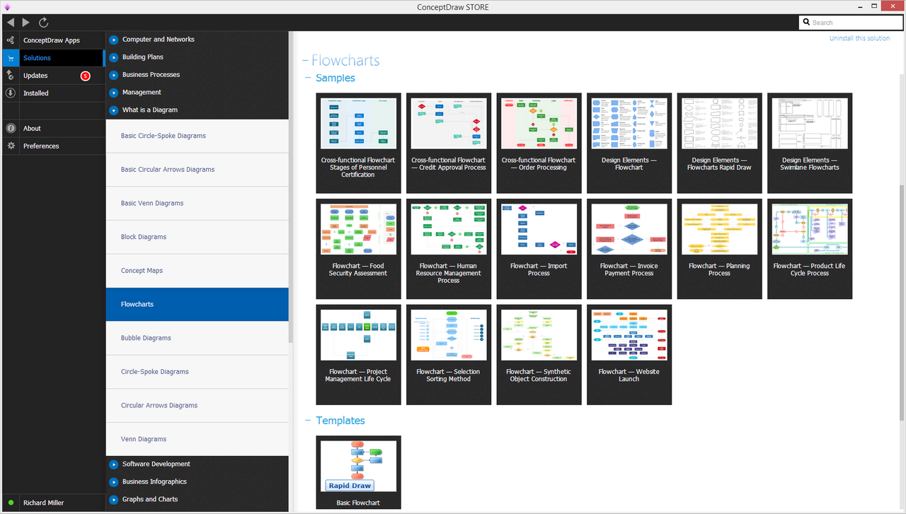Open the Credit Approval Process sample

tap(449, 143)
